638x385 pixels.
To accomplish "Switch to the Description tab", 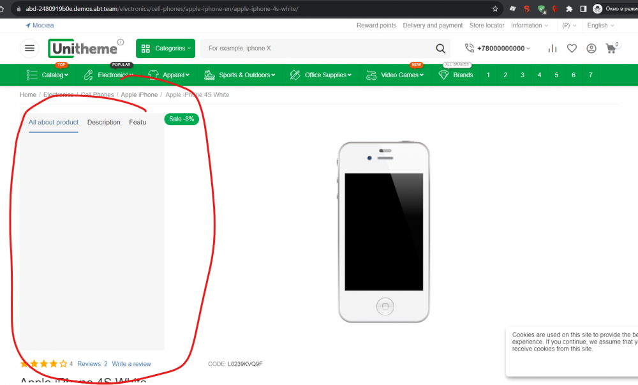I will (103, 122).
